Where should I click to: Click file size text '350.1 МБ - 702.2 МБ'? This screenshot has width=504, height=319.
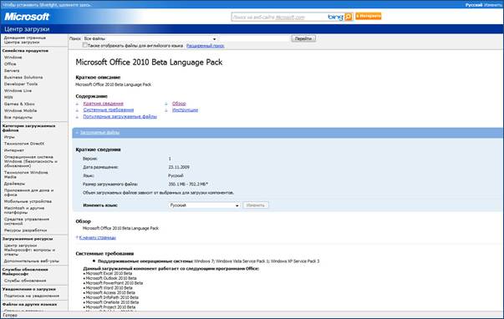pyautogui.click(x=188, y=185)
